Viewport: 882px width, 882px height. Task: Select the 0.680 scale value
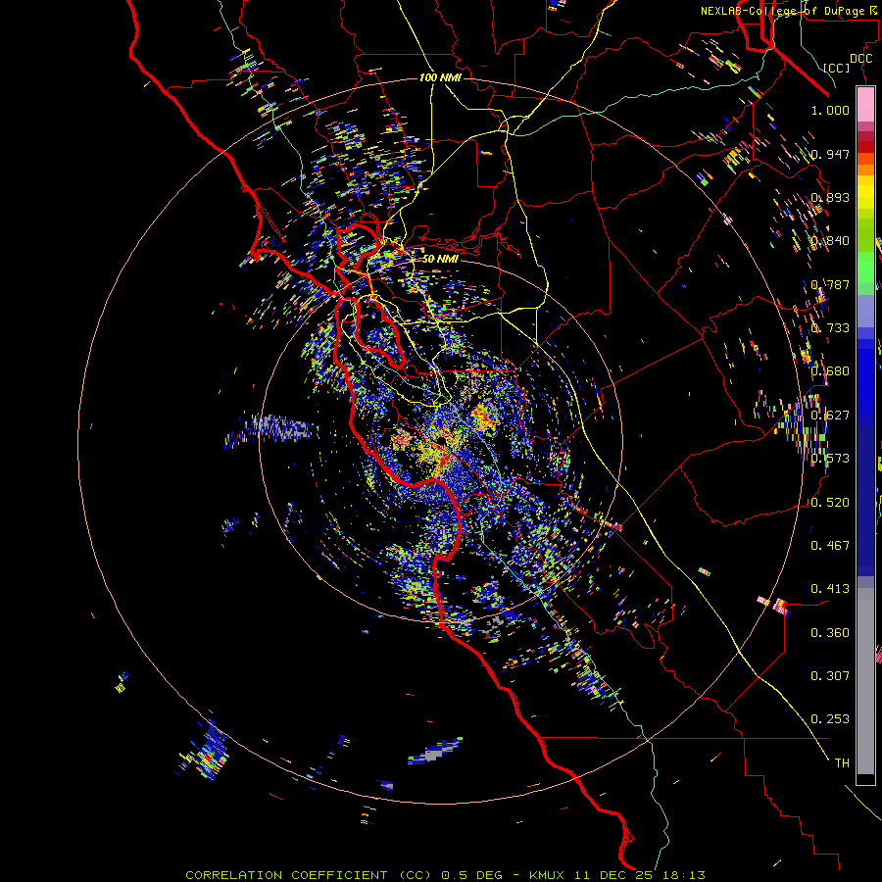point(830,371)
